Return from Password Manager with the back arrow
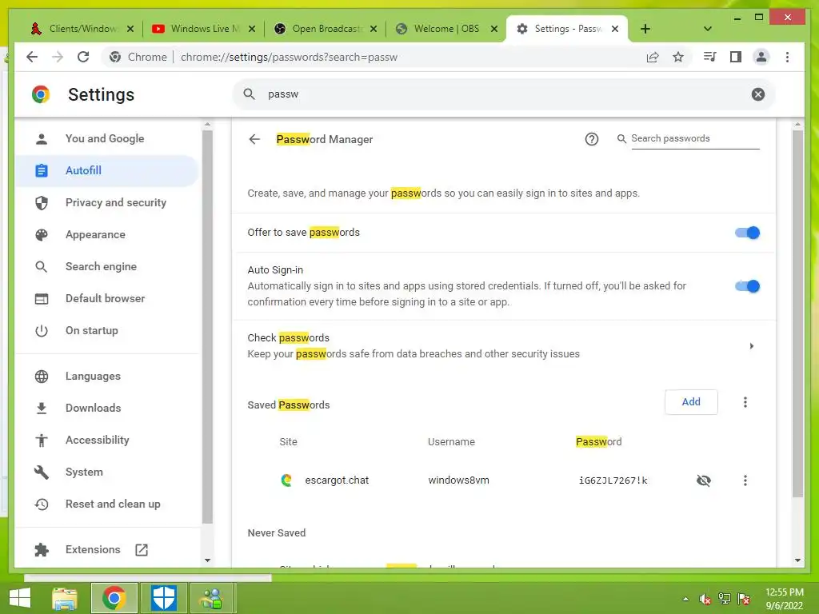This screenshot has width=819, height=614. 254,139
